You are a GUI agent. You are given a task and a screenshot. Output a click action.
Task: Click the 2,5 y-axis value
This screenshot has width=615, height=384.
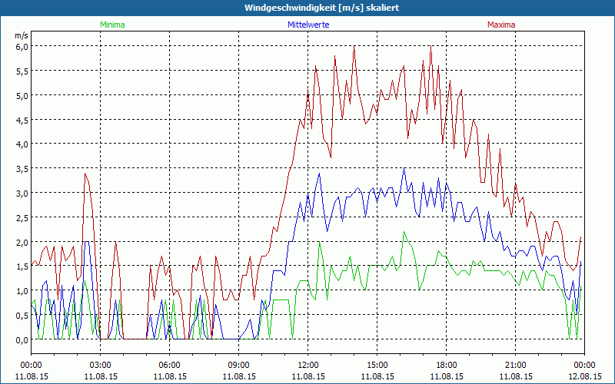(x=22, y=218)
